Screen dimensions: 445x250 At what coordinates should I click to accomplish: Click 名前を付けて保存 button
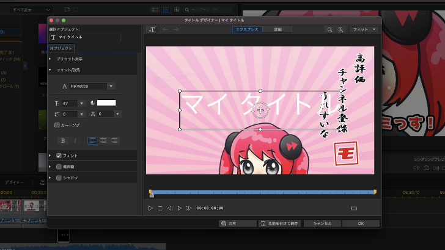279,223
